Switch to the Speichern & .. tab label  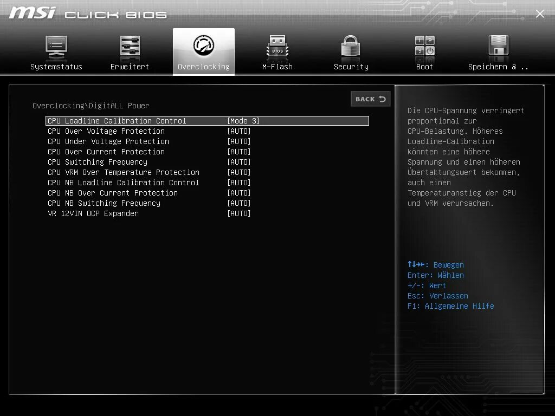pyautogui.click(x=498, y=67)
